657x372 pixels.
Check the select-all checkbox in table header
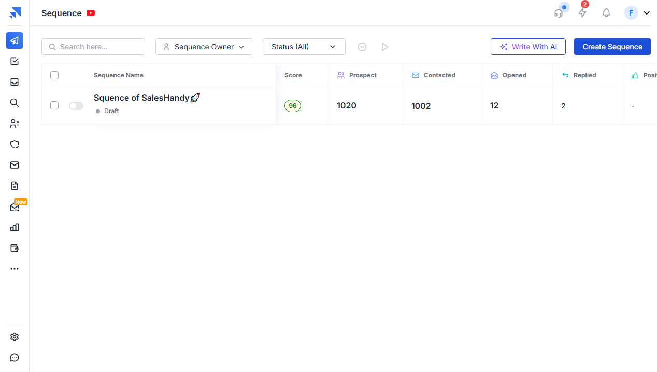point(54,75)
